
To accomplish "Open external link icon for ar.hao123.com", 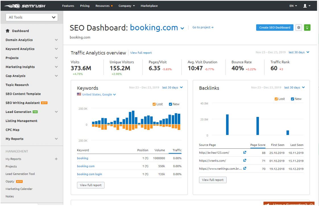I will pos(245,153).
